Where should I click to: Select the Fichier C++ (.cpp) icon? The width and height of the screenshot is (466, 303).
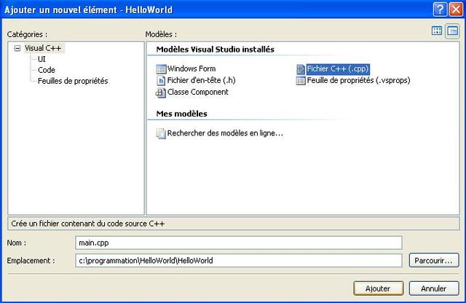(x=301, y=69)
